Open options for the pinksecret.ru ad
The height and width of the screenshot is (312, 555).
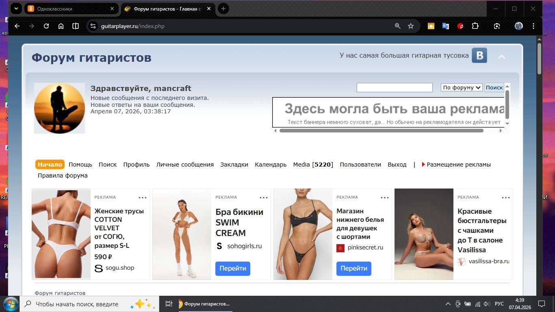point(385,198)
